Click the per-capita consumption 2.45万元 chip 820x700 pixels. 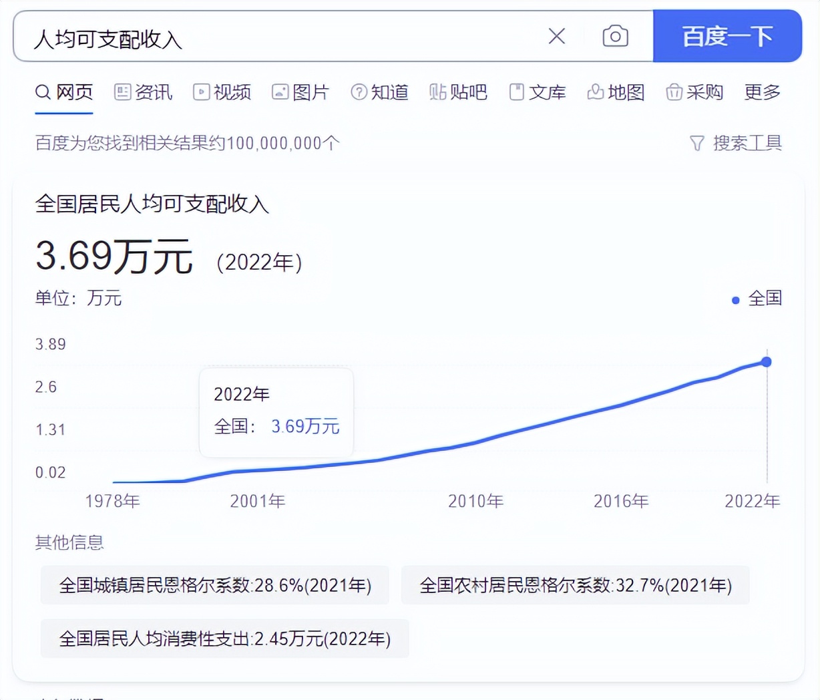pos(225,639)
